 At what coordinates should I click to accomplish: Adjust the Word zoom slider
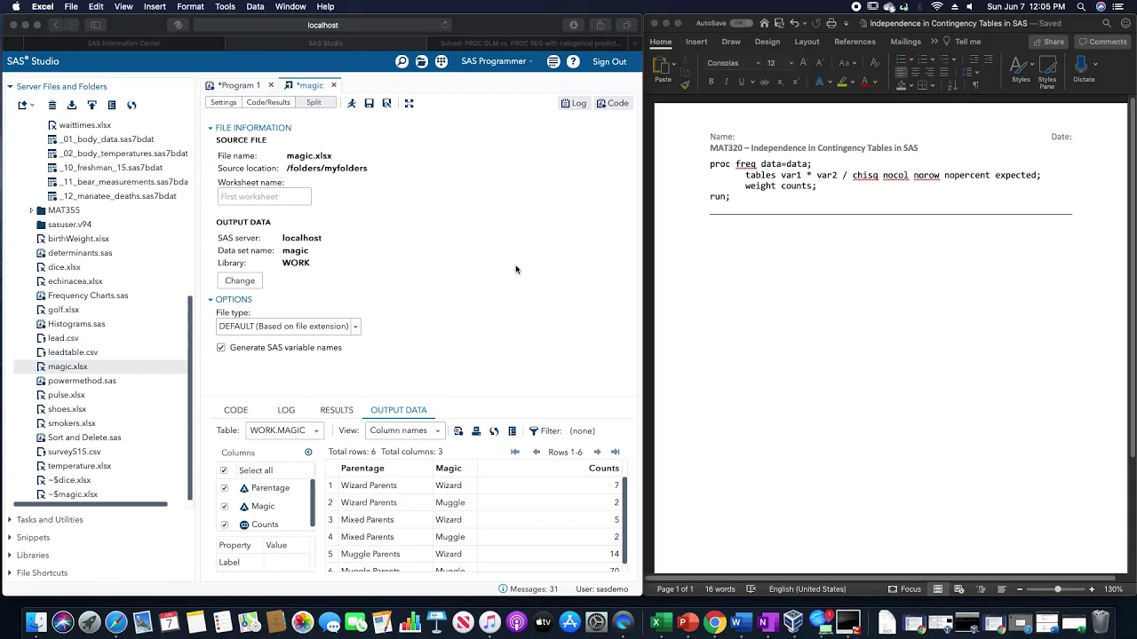click(1057, 589)
